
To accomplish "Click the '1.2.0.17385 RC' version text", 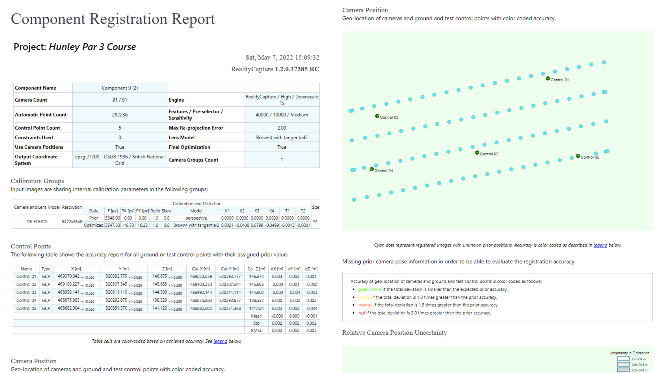I will click(297, 69).
